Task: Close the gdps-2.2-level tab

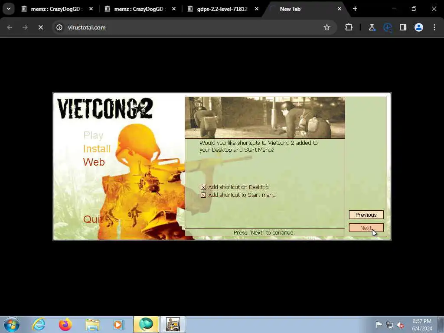Action: (257, 9)
